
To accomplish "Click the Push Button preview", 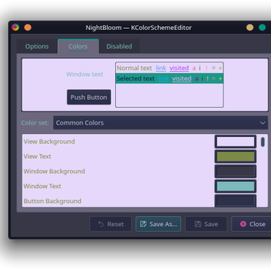I will tap(89, 97).
